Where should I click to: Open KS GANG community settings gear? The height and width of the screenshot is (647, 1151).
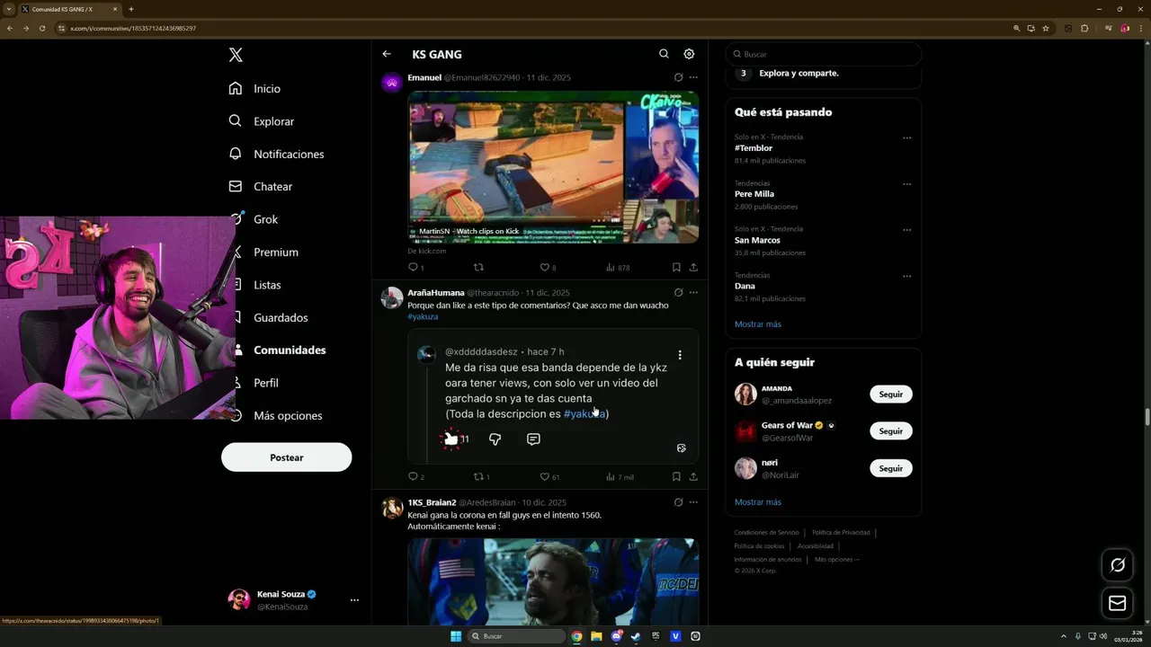pos(689,54)
